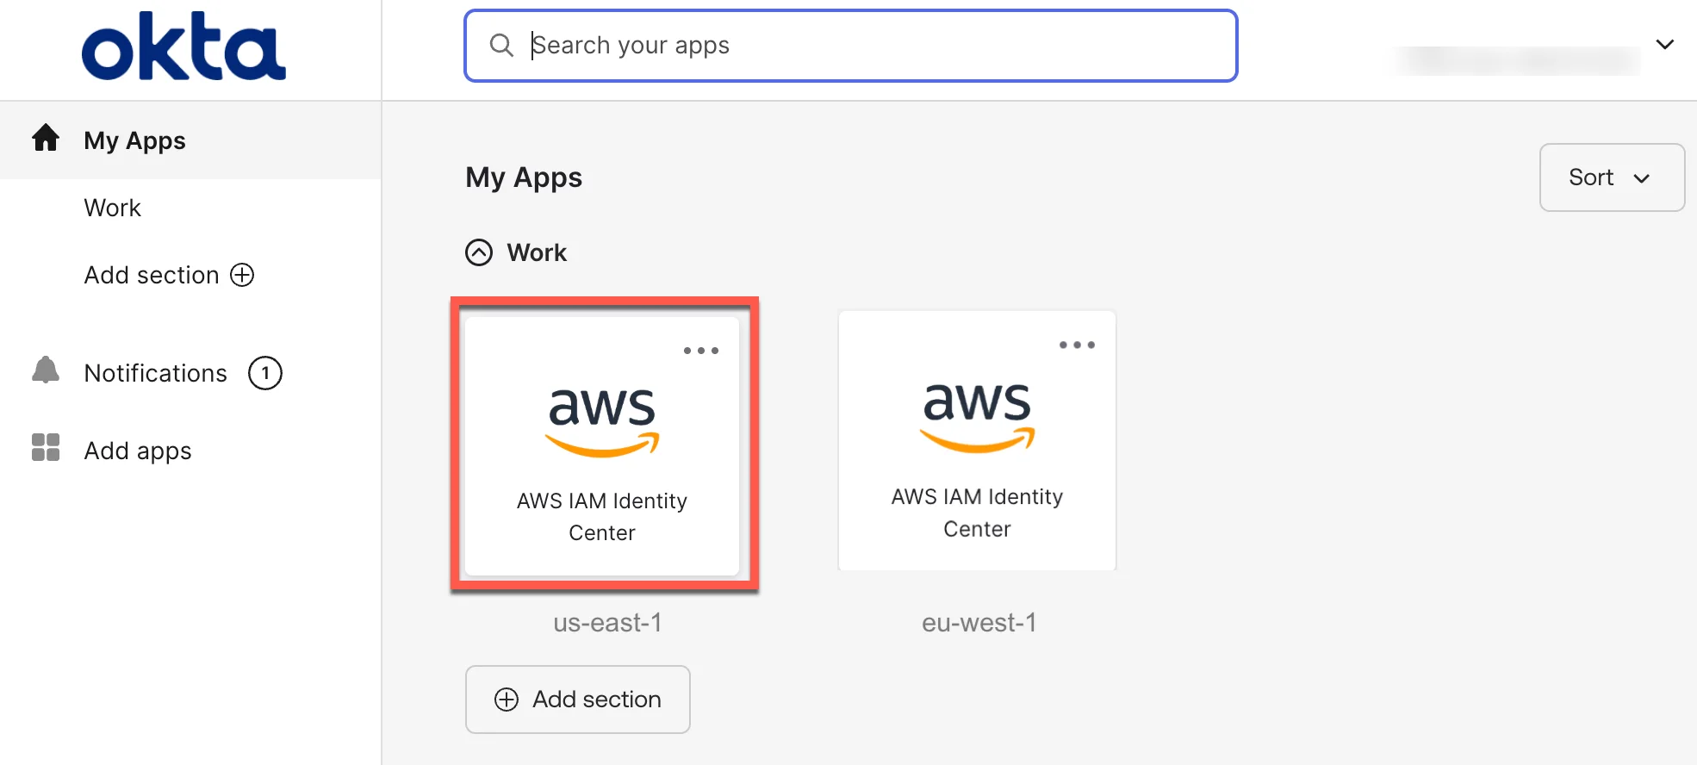Screen dimensions: 1697x765
Task: Click the Okta logo
Action: [183, 47]
